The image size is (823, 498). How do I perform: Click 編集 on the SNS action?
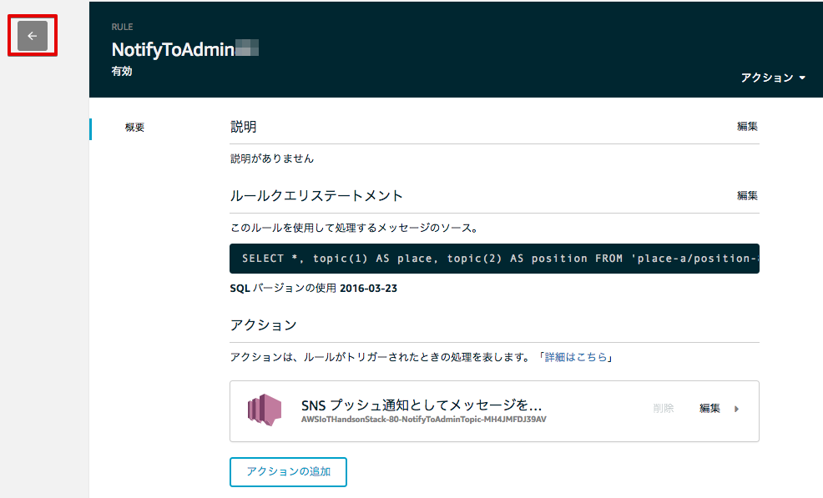(x=709, y=408)
